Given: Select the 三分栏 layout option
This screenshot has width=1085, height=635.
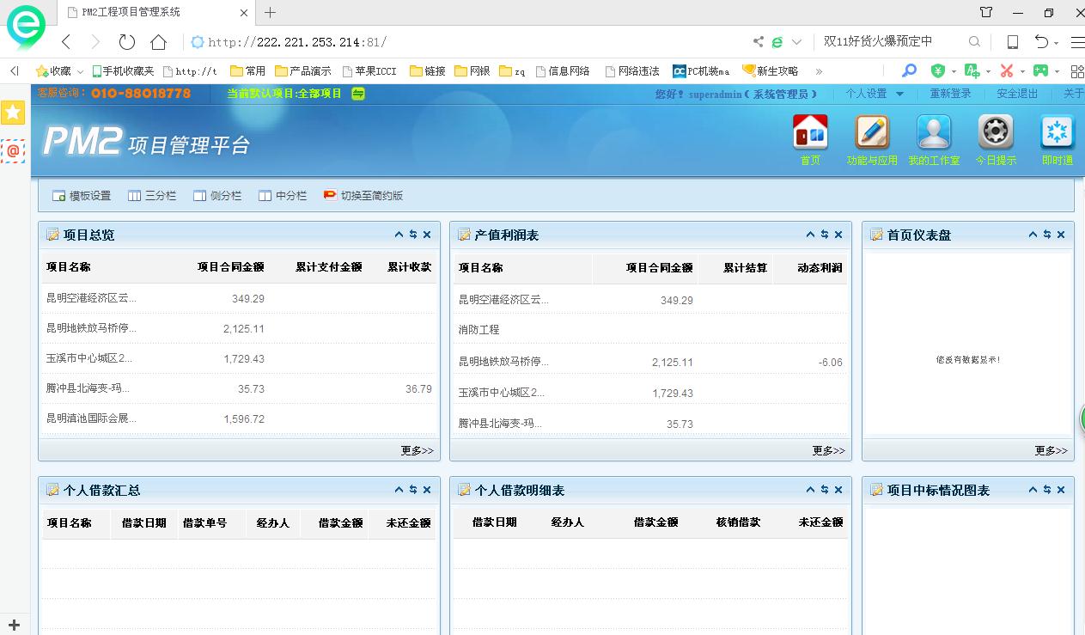Looking at the screenshot, I should (152, 196).
